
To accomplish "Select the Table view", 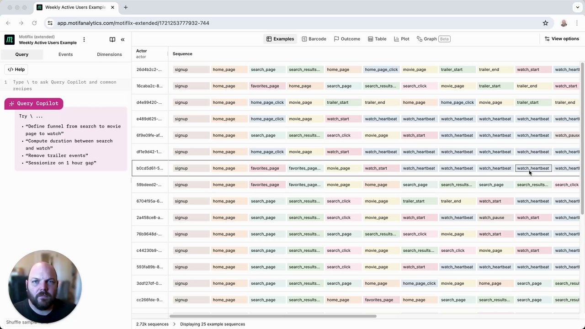I will click(x=377, y=39).
